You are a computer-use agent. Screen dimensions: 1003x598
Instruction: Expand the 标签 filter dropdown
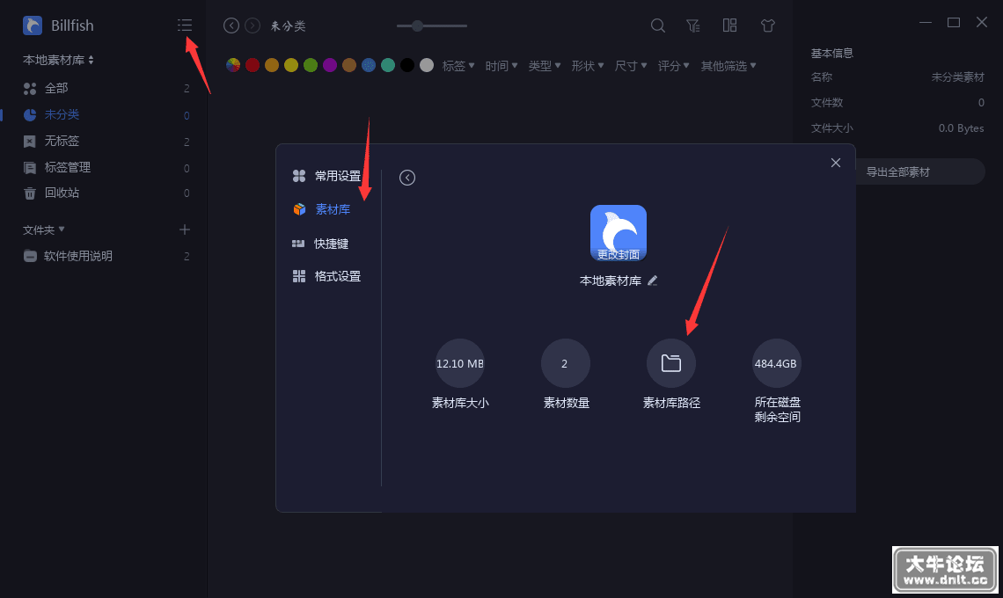(458, 66)
